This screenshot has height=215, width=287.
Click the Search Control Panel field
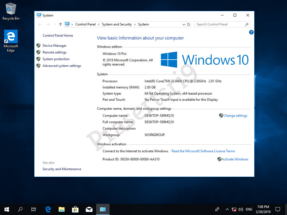[222, 24]
